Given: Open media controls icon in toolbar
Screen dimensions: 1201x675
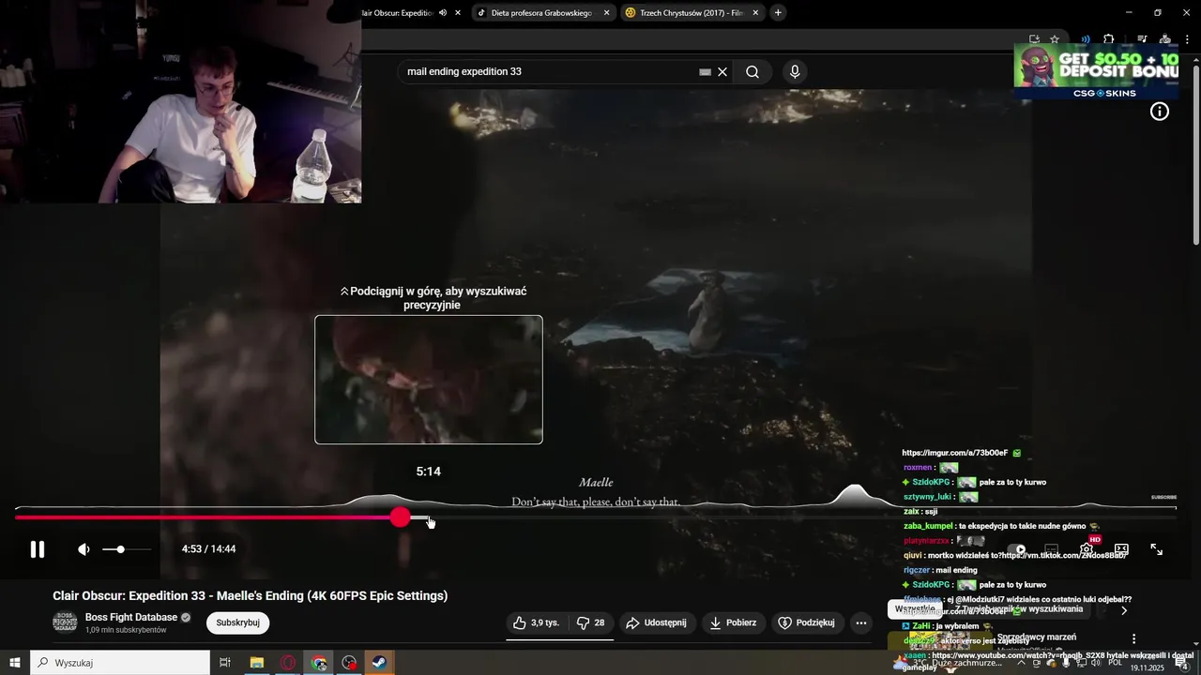Looking at the screenshot, I should [1142, 39].
